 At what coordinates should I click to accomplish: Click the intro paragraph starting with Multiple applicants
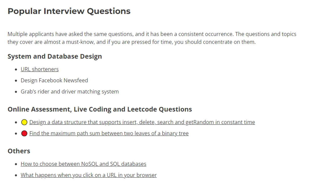(x=152, y=38)
